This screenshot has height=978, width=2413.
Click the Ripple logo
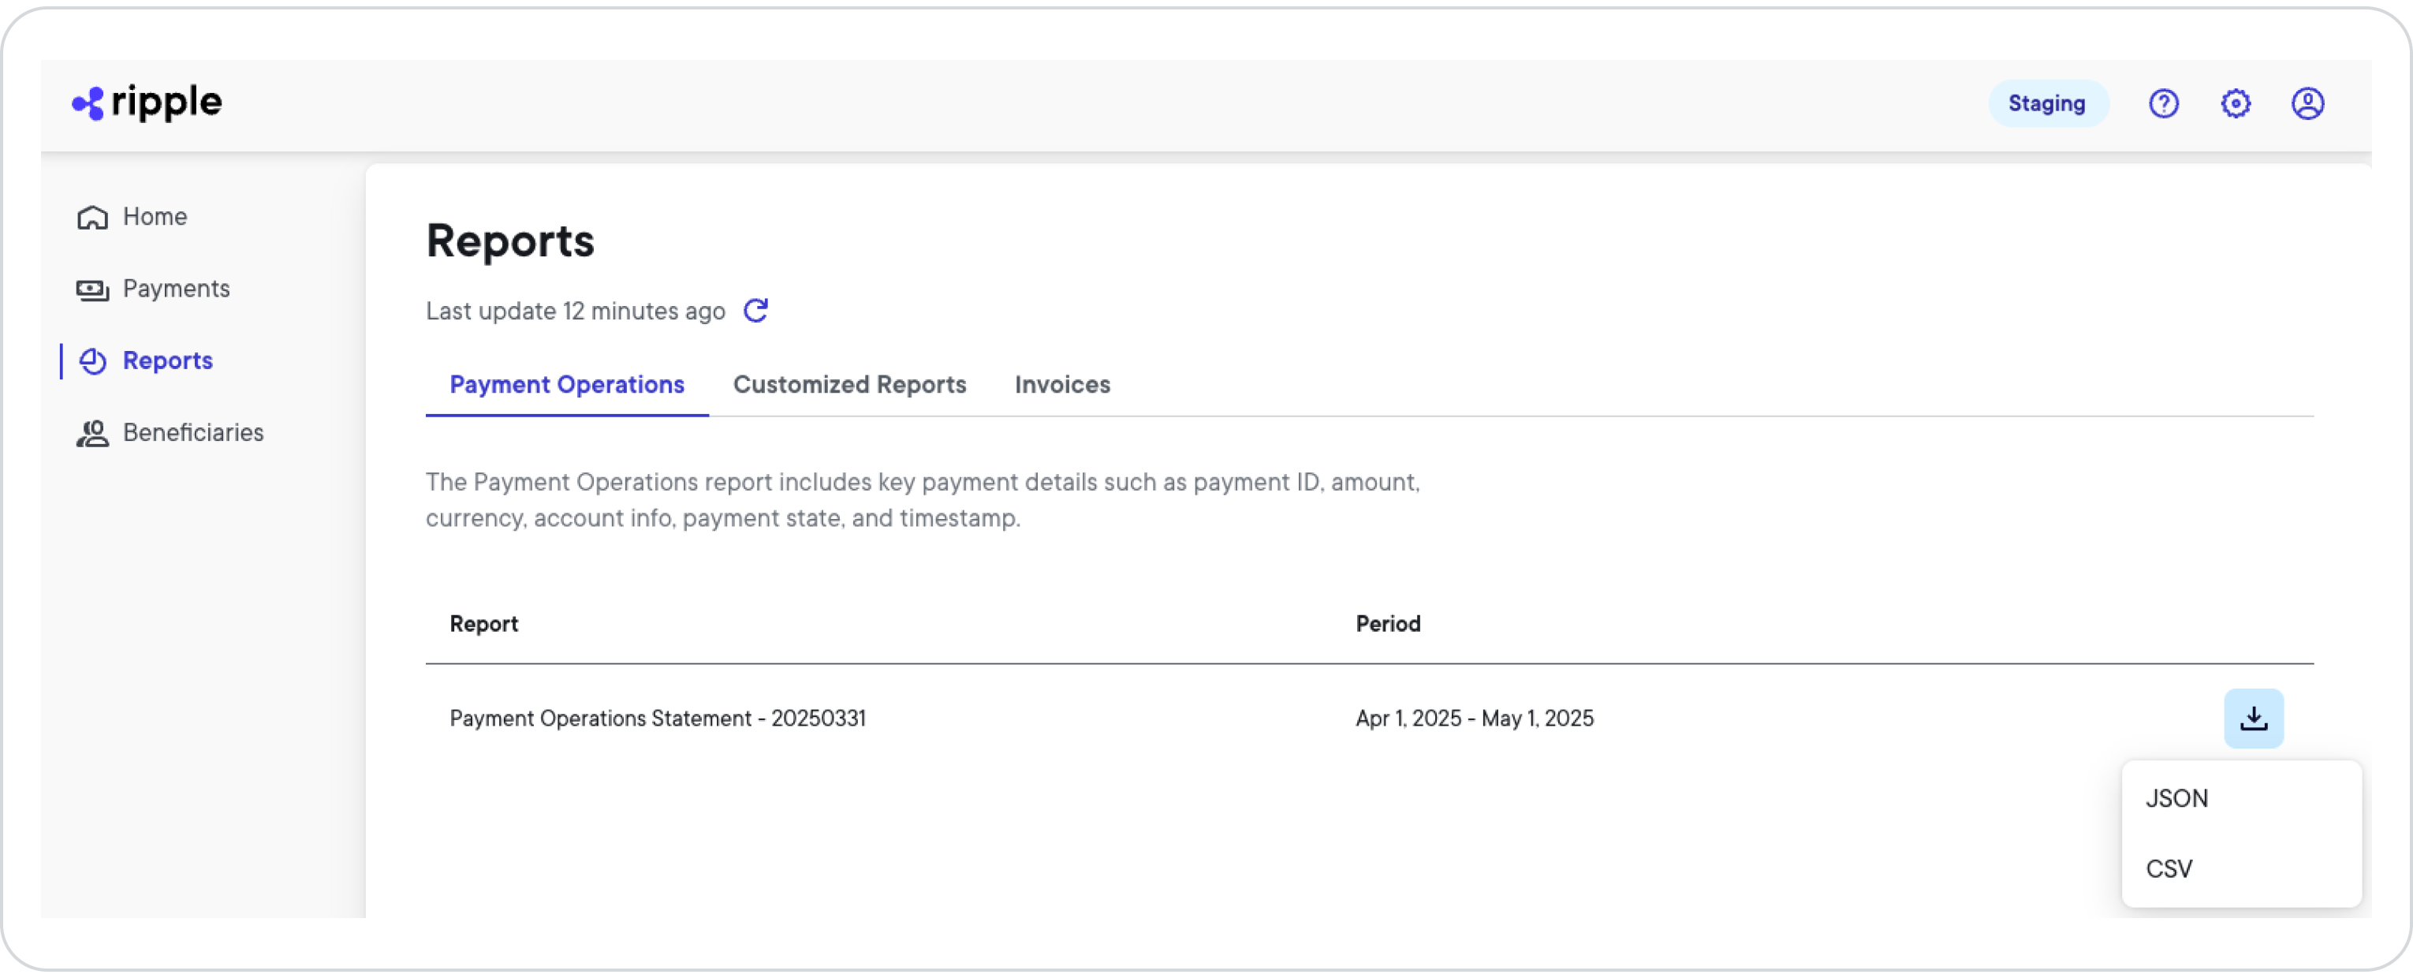[x=145, y=103]
